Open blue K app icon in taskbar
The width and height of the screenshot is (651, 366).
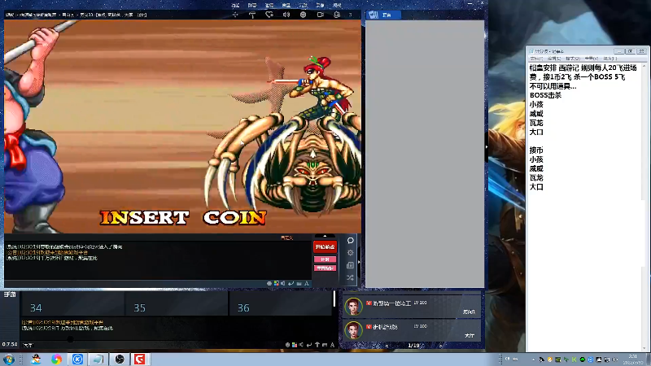[x=77, y=359]
